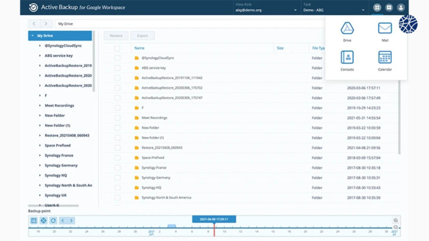
Task: Click folder icon of New Folder (1) row
Action: 136,138
